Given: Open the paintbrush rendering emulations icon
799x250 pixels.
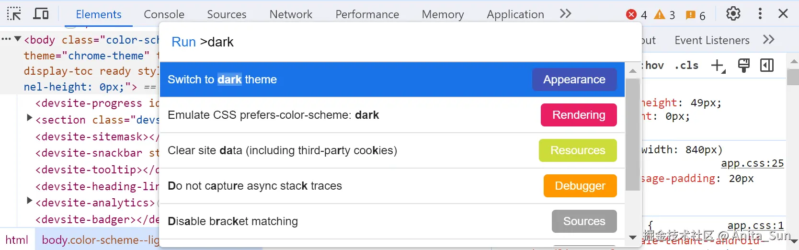Looking at the screenshot, I should pyautogui.click(x=743, y=66).
